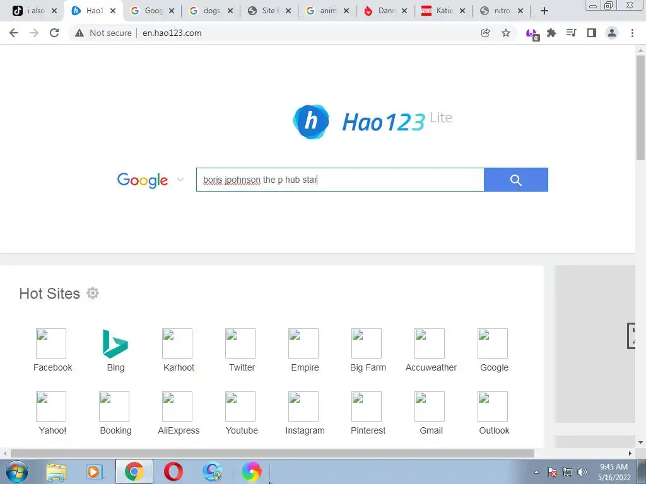Viewport: 646px width, 484px height.
Task: Open the Windows Start menu
Action: [17, 471]
